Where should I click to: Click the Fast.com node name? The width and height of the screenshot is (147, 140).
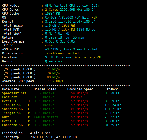(x=10, y=97)
